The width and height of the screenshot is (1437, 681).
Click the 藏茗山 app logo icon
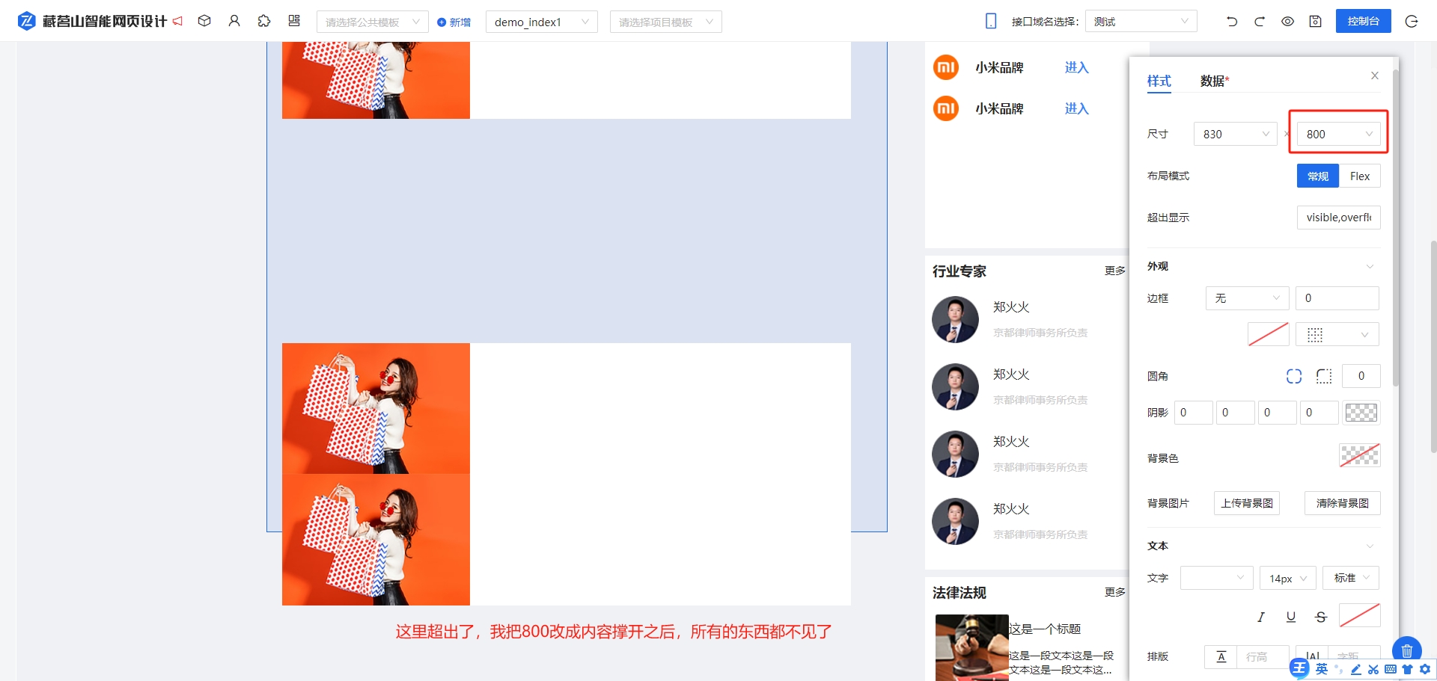[x=26, y=21]
